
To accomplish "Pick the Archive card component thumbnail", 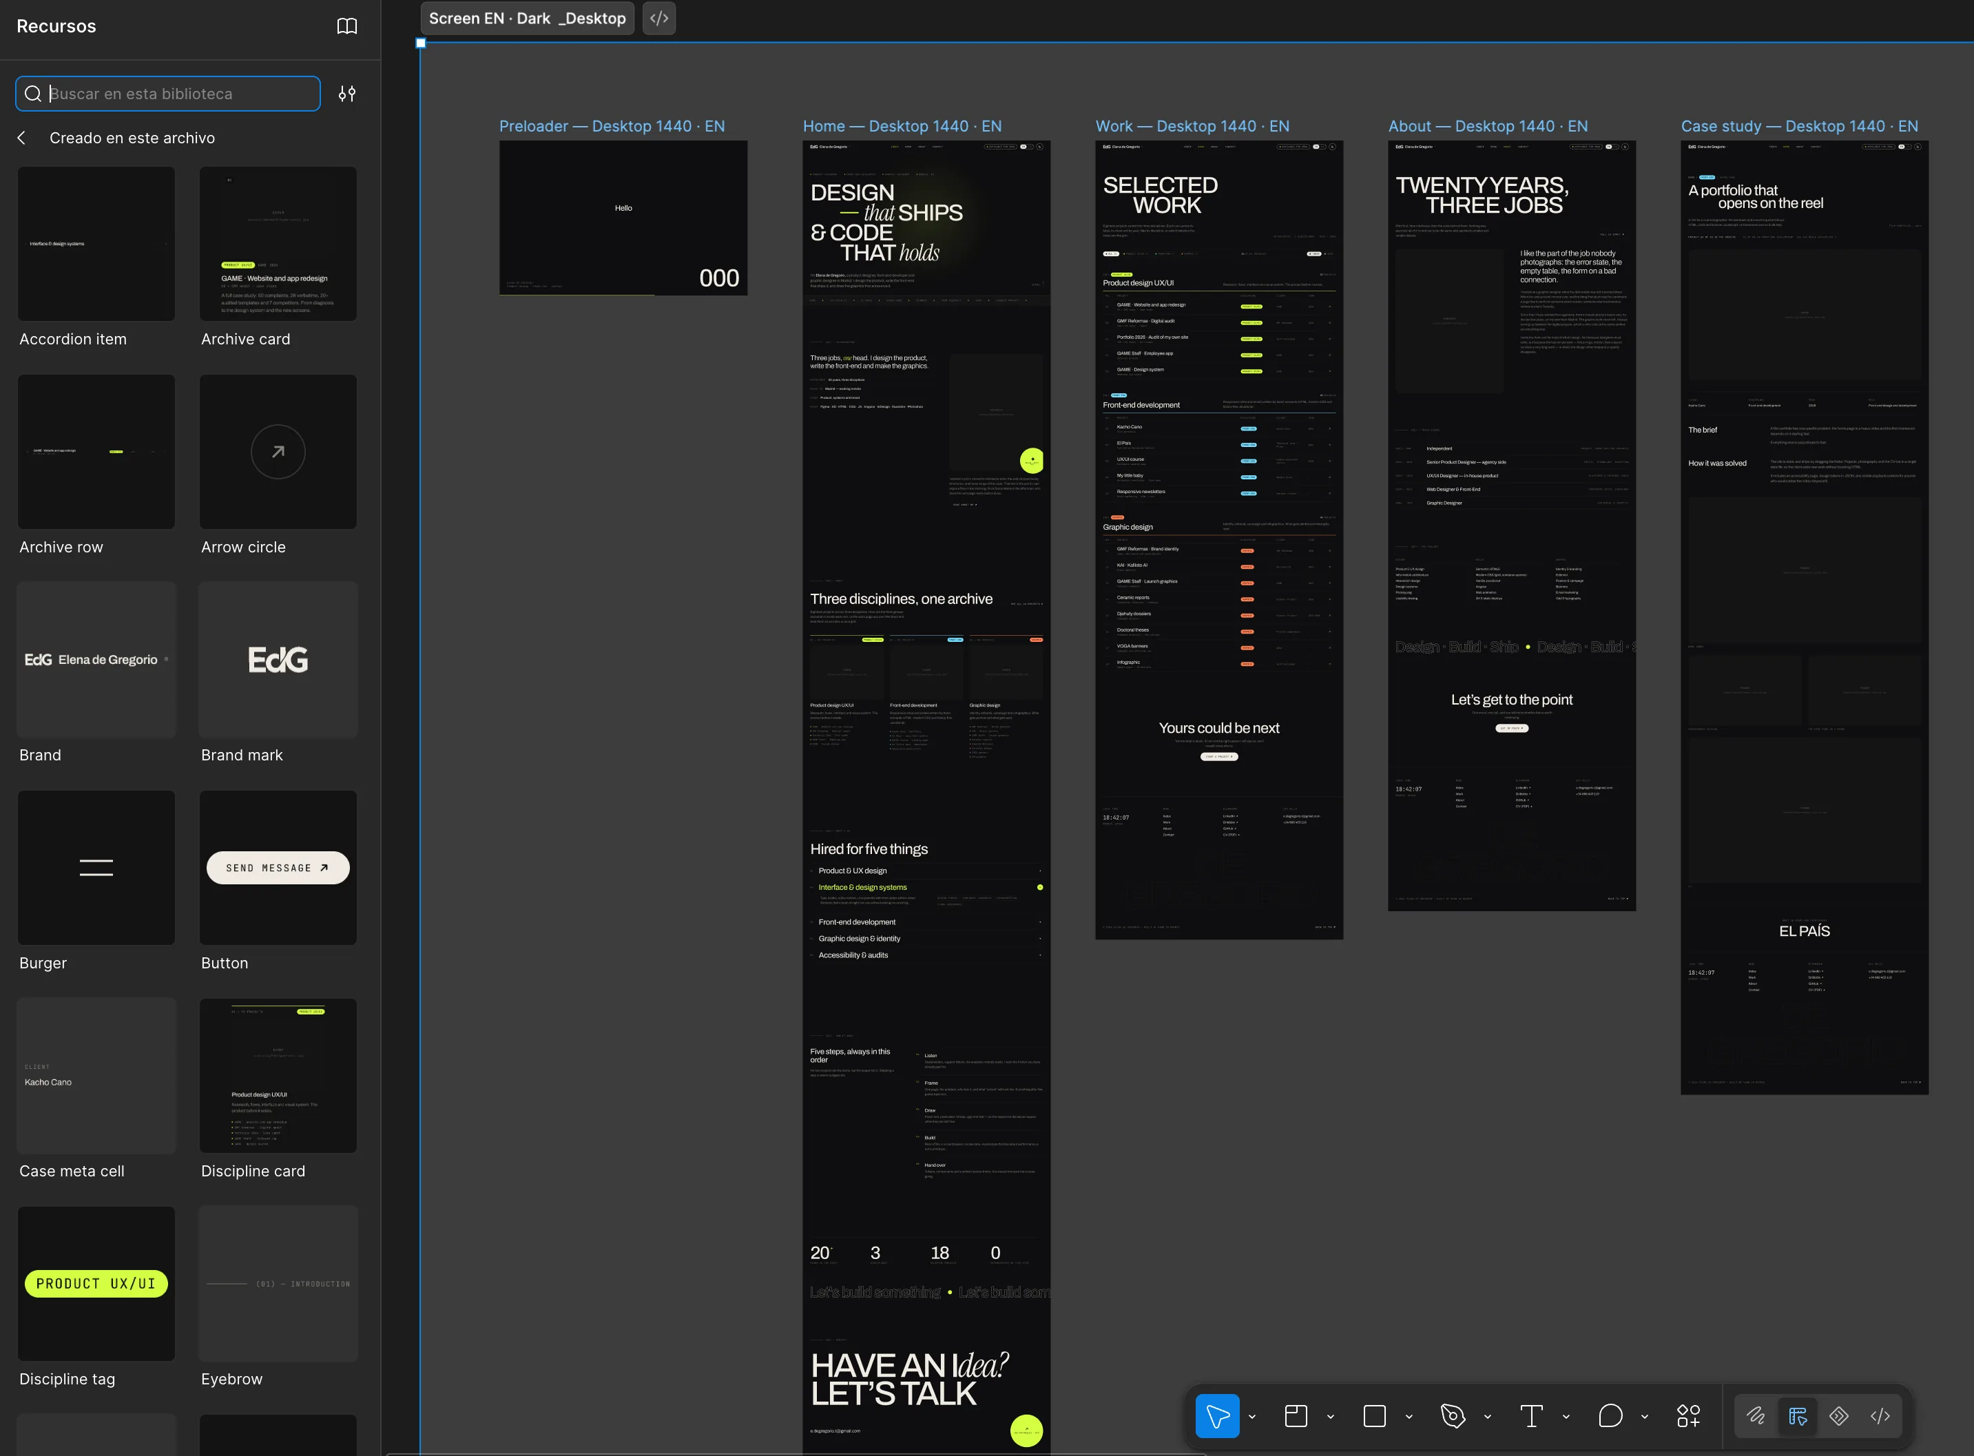I will click(x=278, y=244).
